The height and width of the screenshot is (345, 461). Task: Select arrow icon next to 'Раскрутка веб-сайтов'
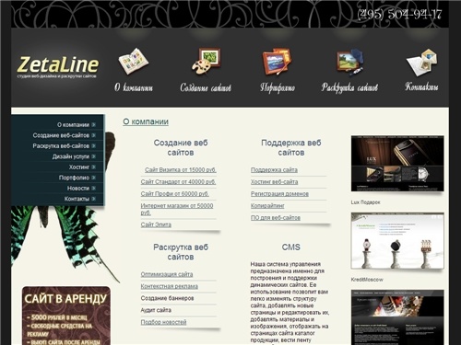click(93, 146)
